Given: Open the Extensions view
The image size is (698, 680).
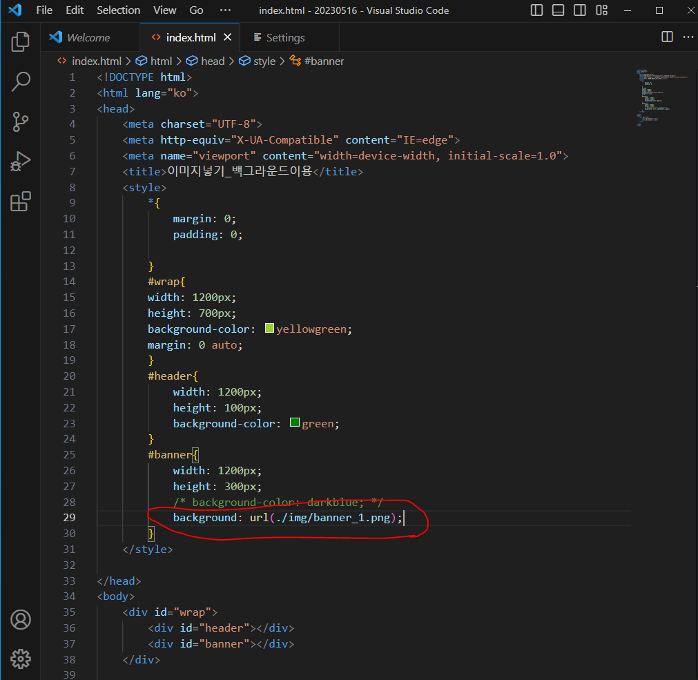Looking at the screenshot, I should coord(21,202).
